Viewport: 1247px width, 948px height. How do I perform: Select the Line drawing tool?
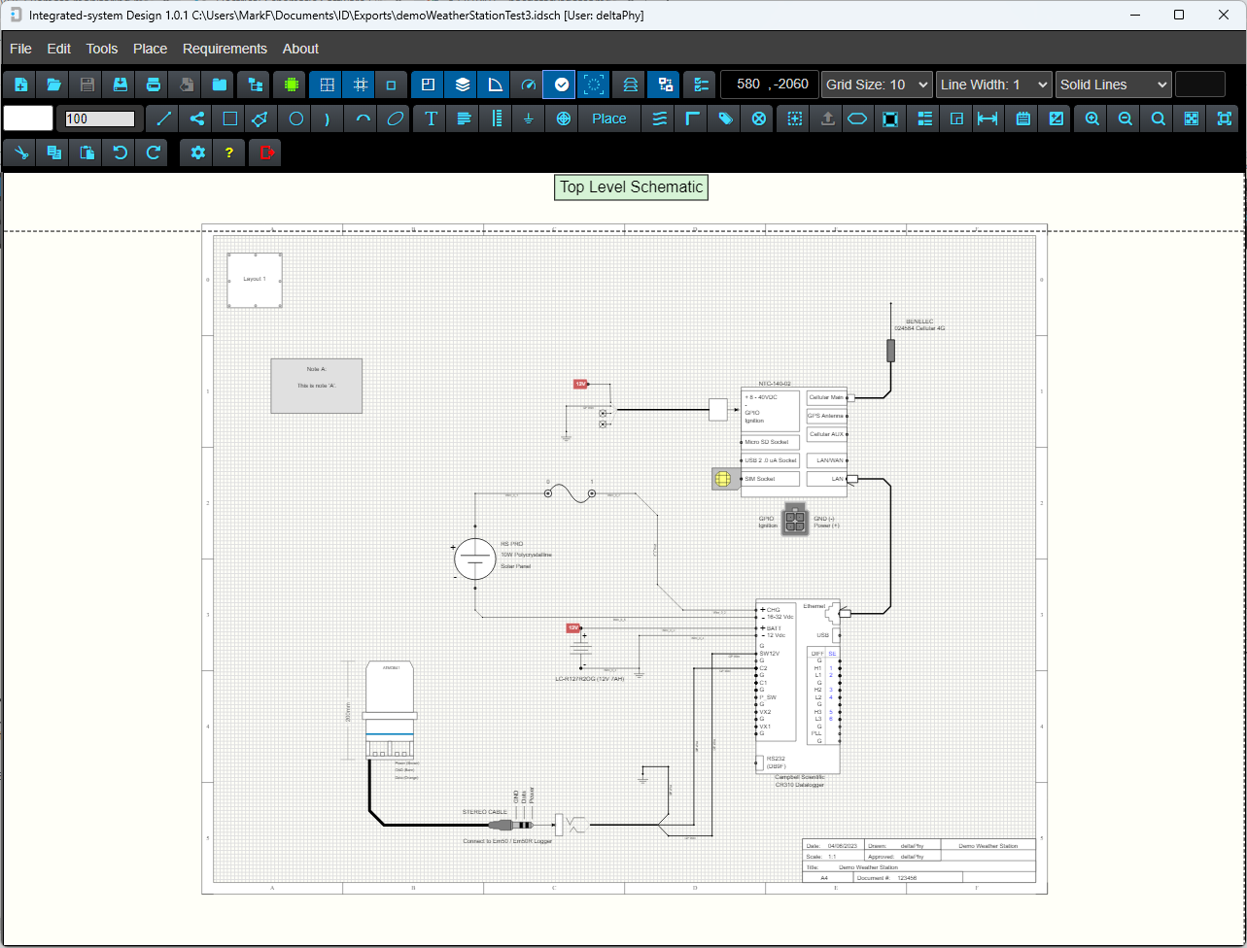pyautogui.click(x=162, y=118)
